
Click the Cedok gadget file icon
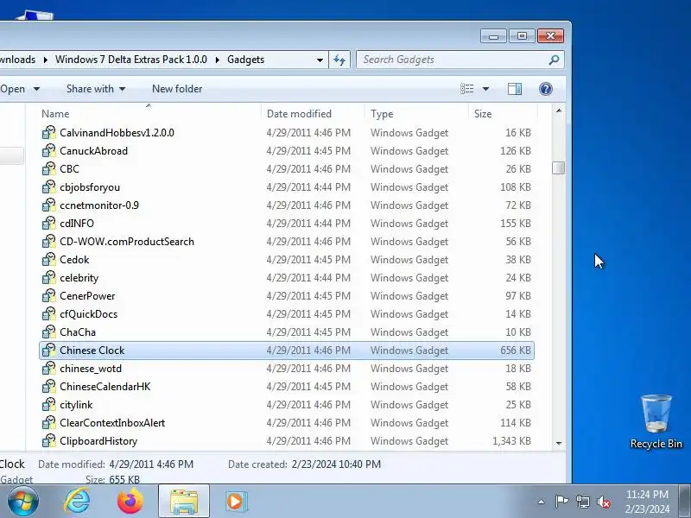point(49,260)
